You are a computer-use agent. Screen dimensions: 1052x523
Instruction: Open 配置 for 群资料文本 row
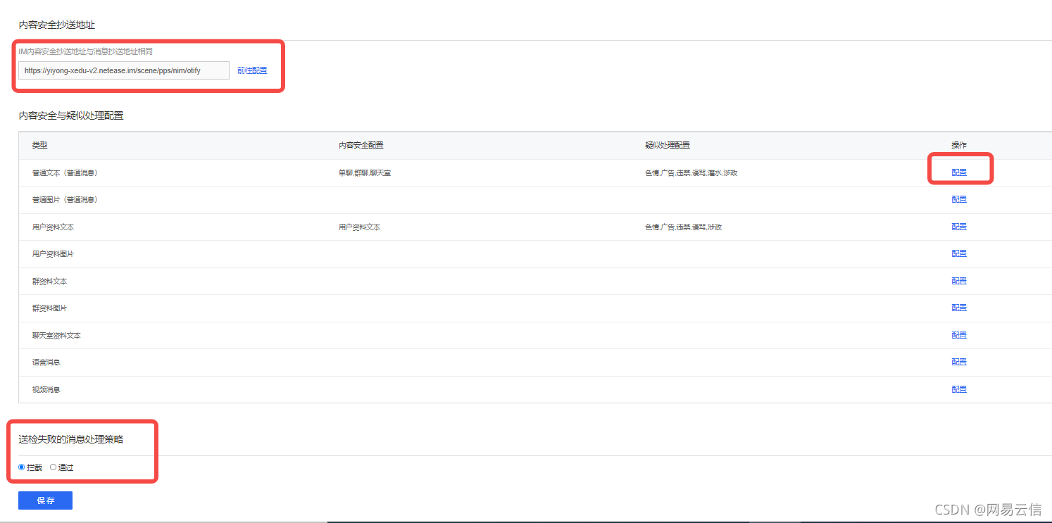[x=959, y=281]
